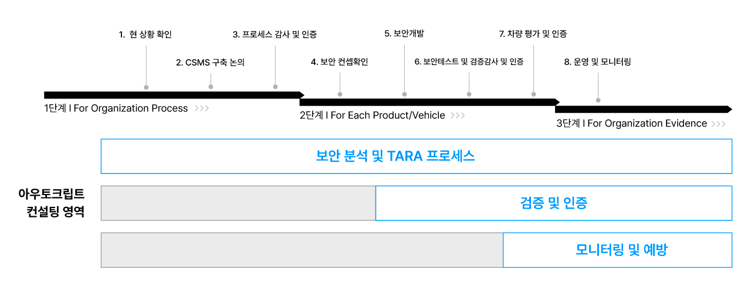Click the '8. 운영 및 모니터링' timeline dot
The height and width of the screenshot is (300, 751).
(598, 100)
